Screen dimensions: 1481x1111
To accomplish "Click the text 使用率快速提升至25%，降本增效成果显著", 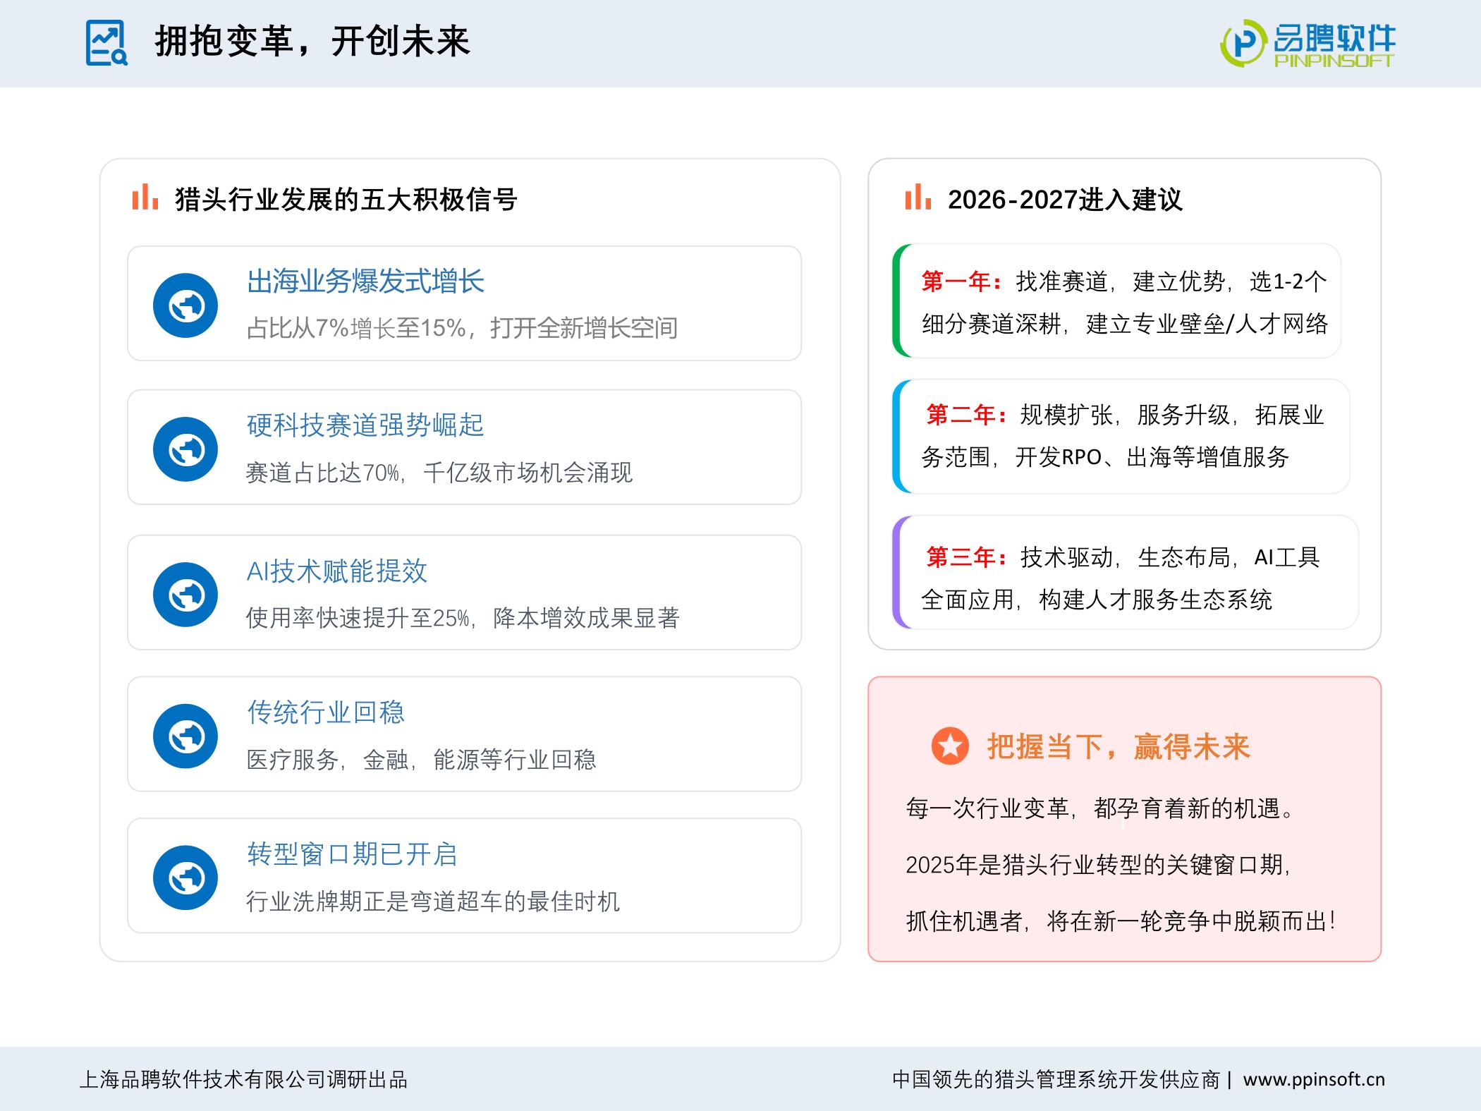I will (463, 618).
